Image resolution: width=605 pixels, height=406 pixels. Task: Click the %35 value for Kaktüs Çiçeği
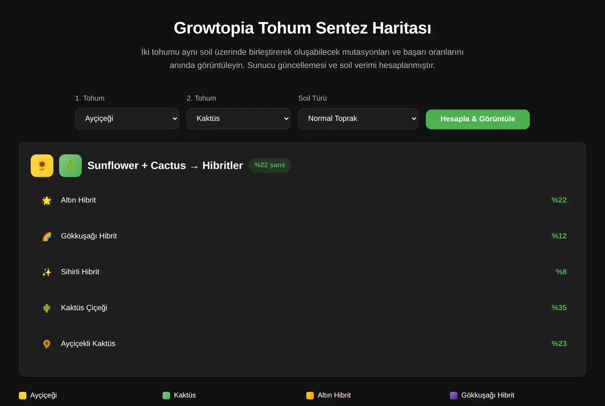(x=559, y=307)
